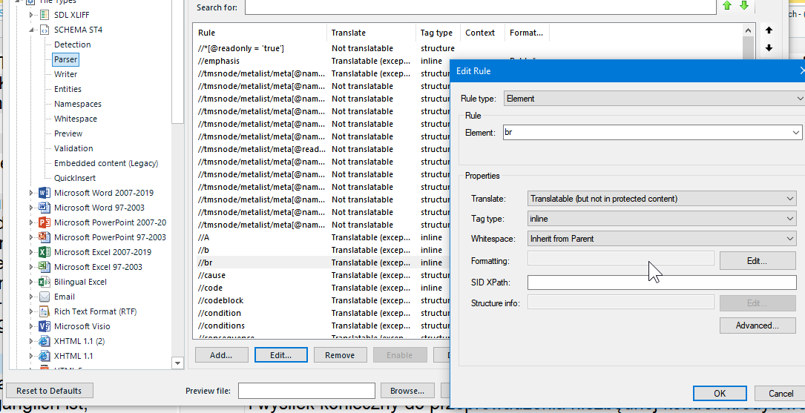805x413 pixels.
Task: Open the Translate dropdown
Action: click(x=662, y=199)
